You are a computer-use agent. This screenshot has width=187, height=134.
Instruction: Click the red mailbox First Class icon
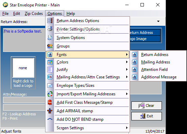[50, 102]
